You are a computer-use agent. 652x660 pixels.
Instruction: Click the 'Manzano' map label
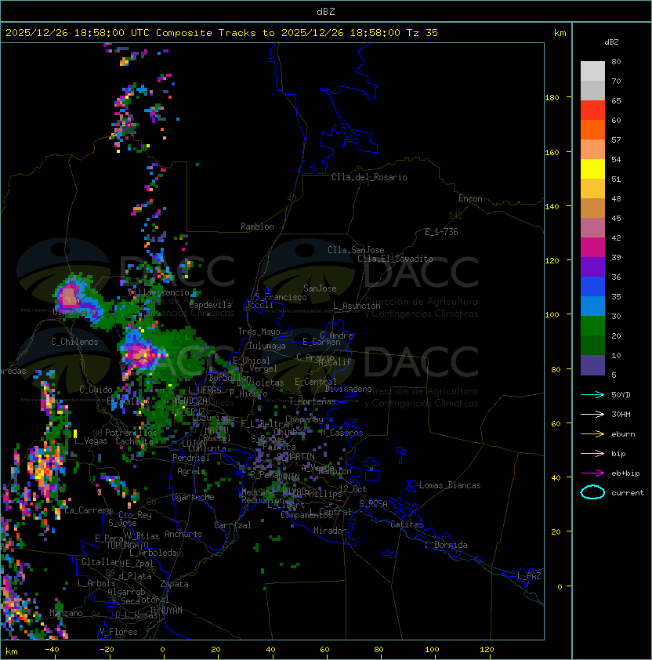(x=66, y=613)
